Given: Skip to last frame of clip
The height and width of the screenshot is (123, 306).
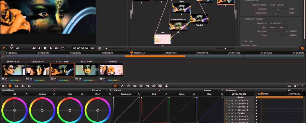Looking at the screenshot, I should click(57, 48).
